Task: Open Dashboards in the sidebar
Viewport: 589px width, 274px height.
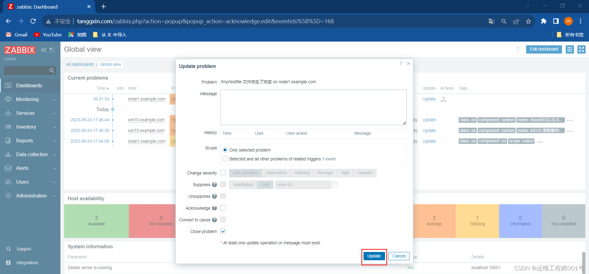Action: tap(30, 85)
